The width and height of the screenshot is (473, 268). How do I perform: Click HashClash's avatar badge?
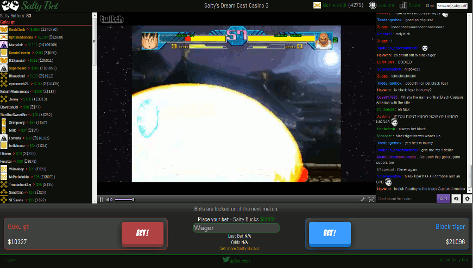coord(4,29)
